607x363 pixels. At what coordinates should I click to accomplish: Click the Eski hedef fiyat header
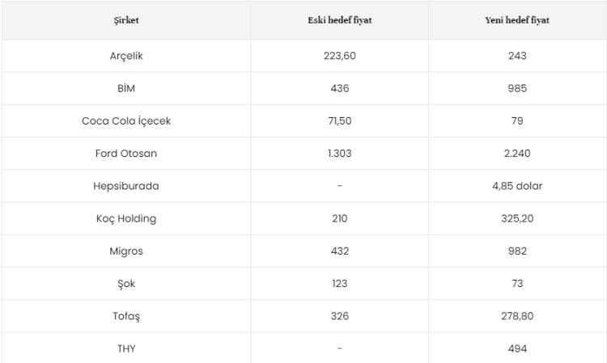[x=339, y=20]
